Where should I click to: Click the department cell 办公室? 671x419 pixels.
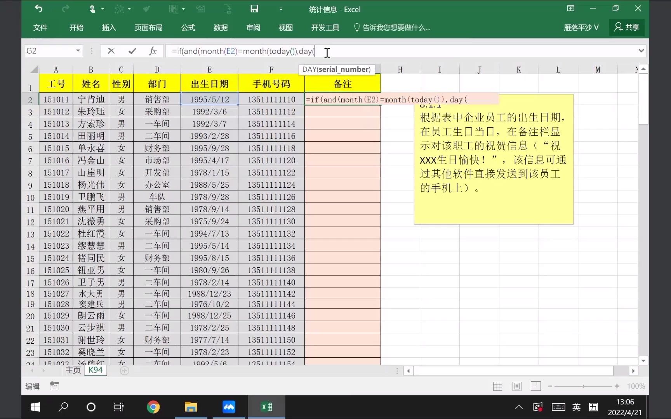point(157,185)
